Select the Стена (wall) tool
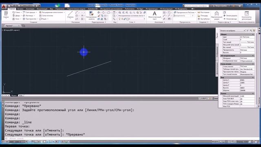Viewport: 261px width, 147px height. pos(16,12)
